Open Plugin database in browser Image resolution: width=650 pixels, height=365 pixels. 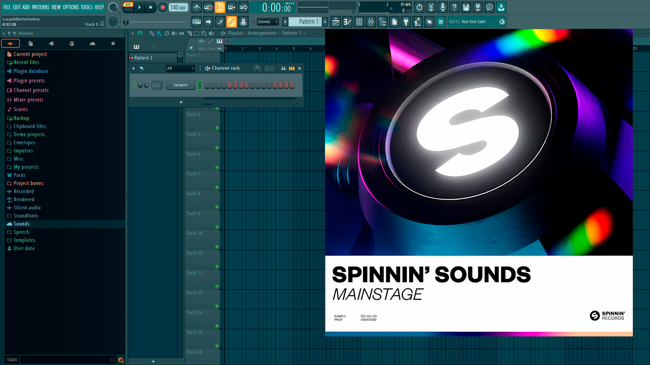(31, 71)
